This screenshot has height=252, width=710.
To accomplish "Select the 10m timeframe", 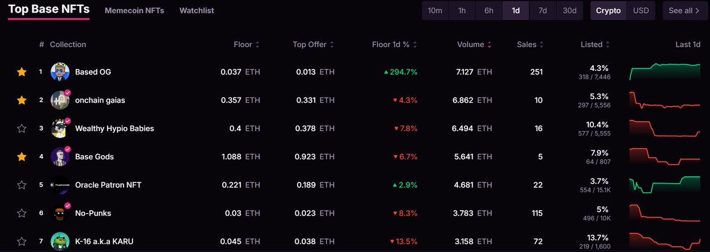I will [x=435, y=11].
